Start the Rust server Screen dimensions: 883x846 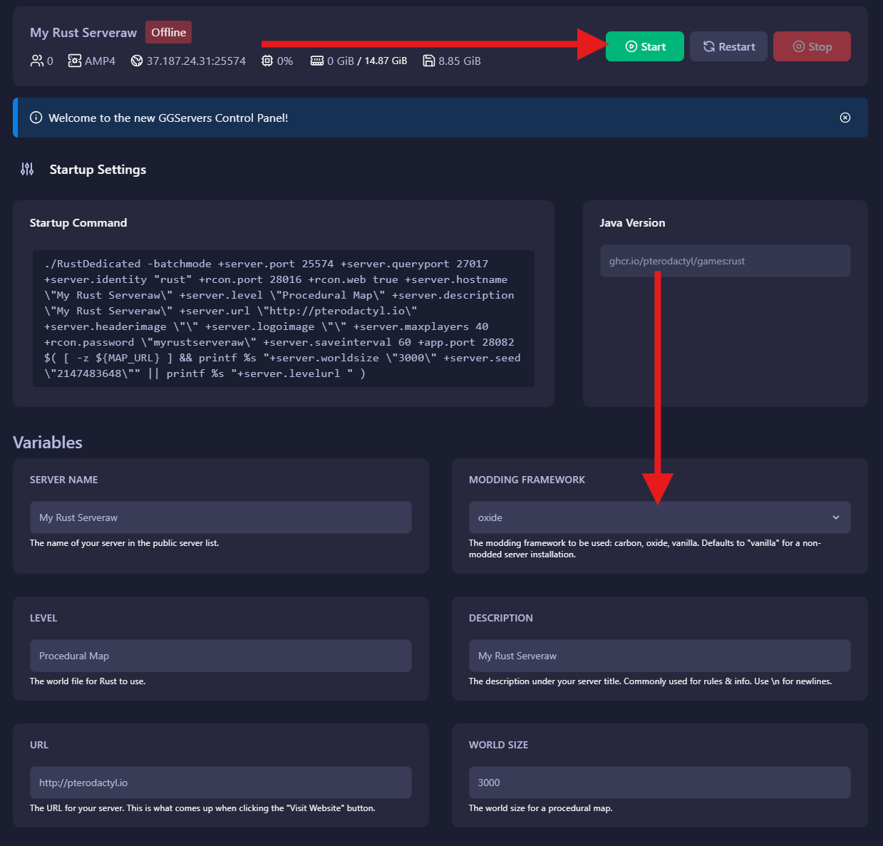[x=644, y=46]
